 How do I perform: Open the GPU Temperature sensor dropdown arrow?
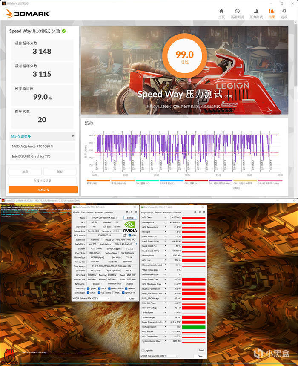[166, 227]
